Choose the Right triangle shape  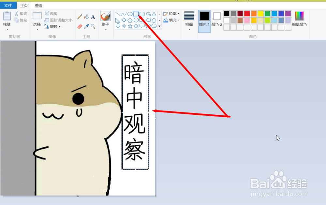click(118, 20)
